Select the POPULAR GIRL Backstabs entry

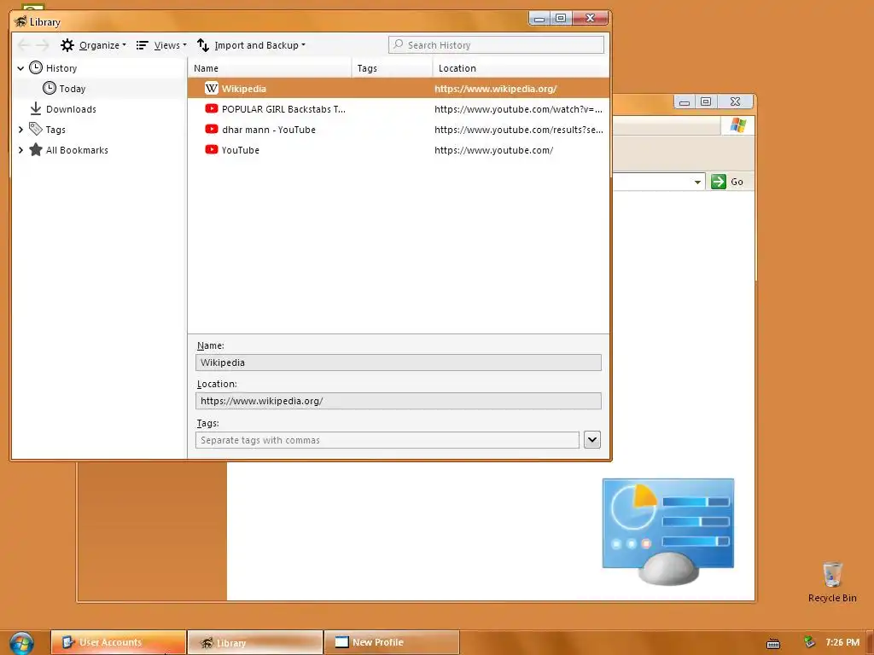[399, 109]
